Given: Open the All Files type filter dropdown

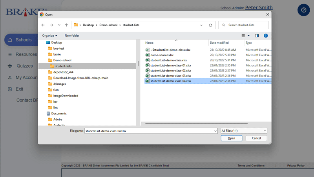Looking at the screenshot, I should click(x=243, y=131).
